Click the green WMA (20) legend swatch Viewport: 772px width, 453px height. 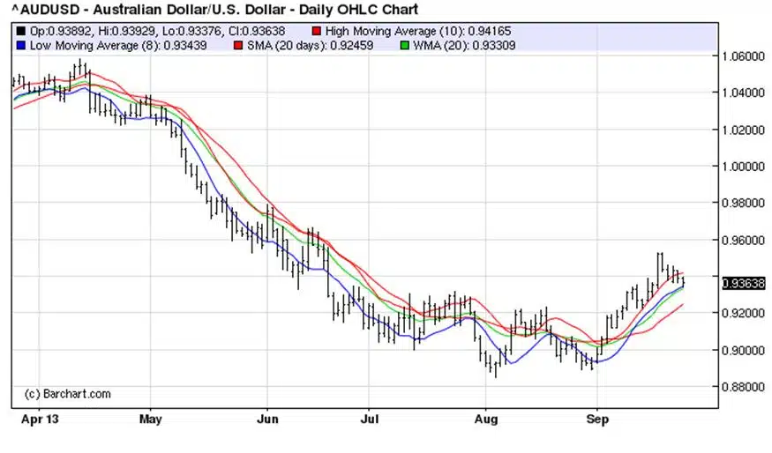coord(405,43)
